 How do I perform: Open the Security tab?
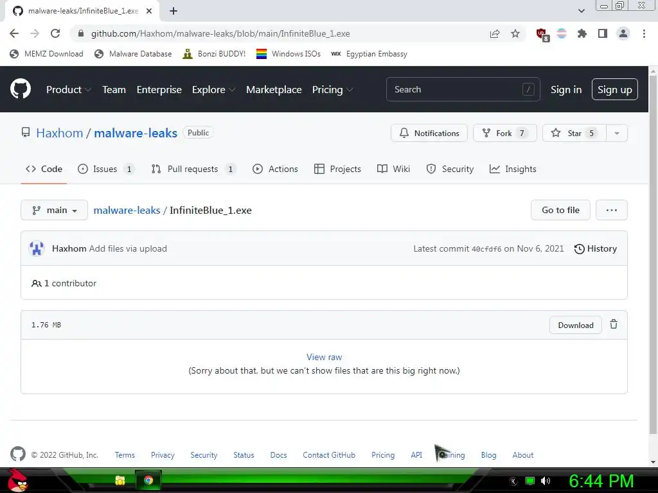click(450, 169)
